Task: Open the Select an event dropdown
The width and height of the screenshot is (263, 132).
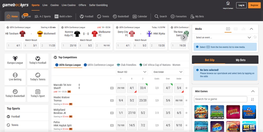Action: point(223,37)
